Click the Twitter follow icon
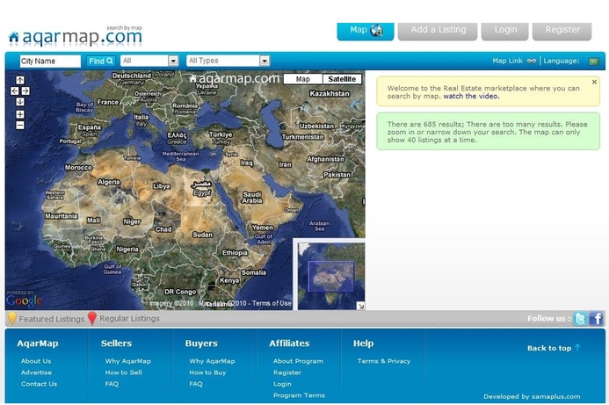This screenshot has height=405, width=609. (580, 318)
